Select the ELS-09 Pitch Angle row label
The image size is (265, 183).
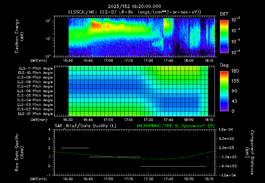[35, 78]
